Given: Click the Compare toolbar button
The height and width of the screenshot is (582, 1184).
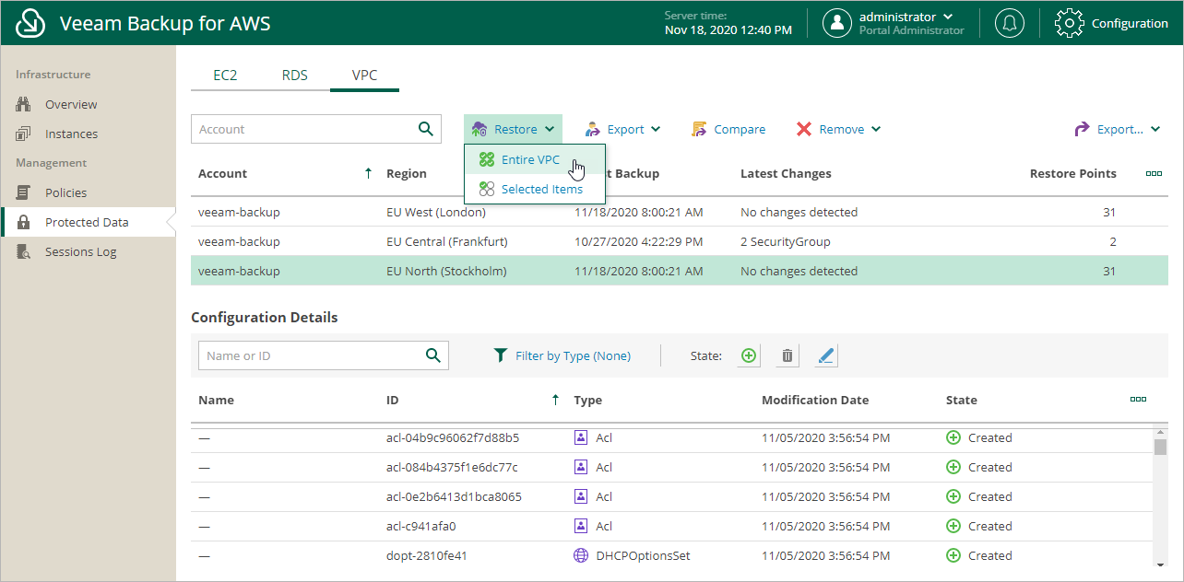Looking at the screenshot, I should [728, 129].
